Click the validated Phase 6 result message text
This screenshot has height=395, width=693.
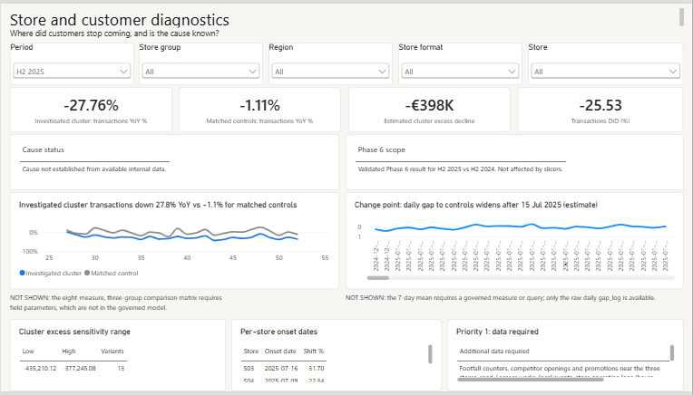(460, 169)
